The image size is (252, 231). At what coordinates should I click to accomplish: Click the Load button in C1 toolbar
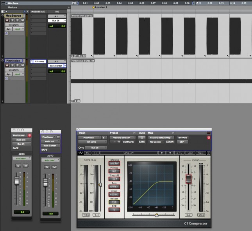189,153
